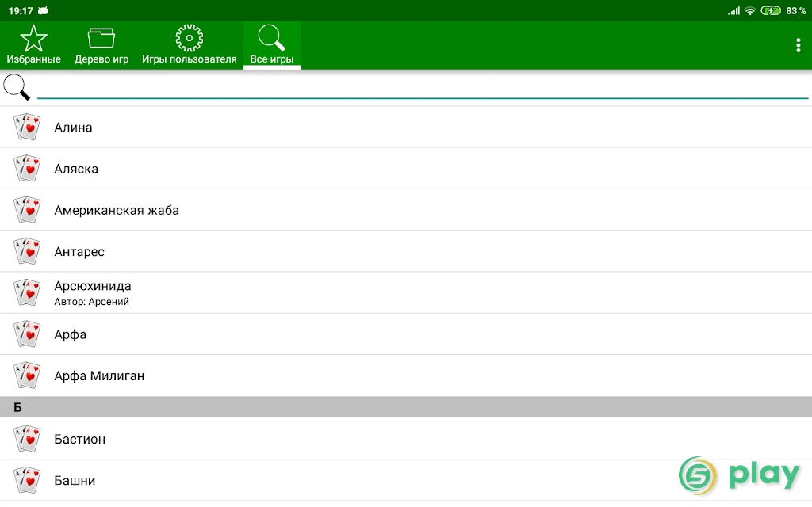This screenshot has height=507, width=812.
Task: Open Арсюхинида by author Арсений
Action: point(406,293)
